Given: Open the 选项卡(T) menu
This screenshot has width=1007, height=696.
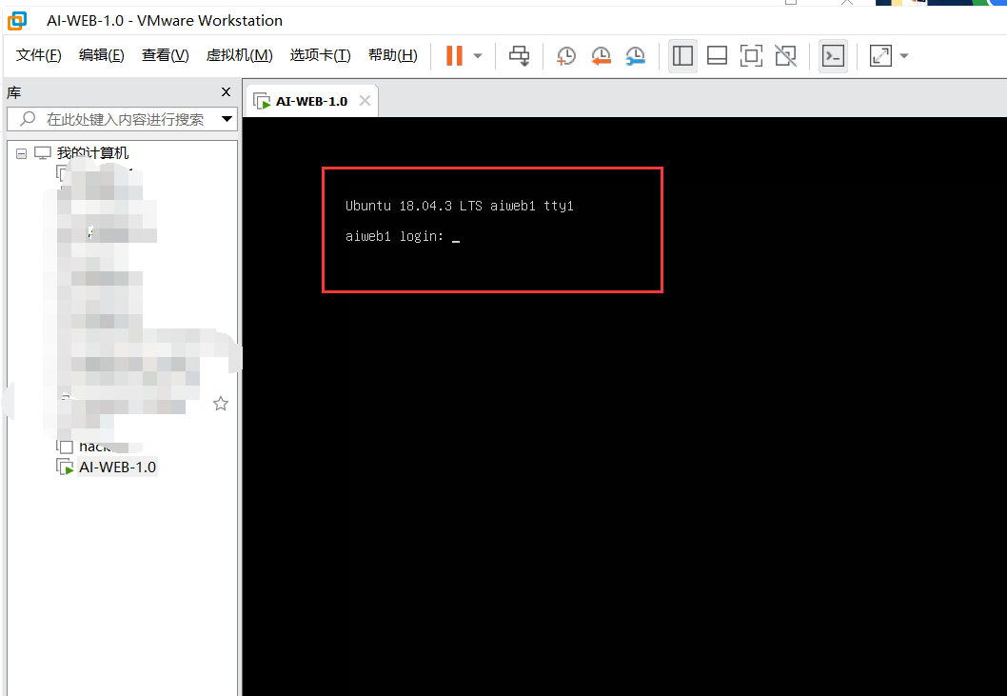Looking at the screenshot, I should point(320,54).
